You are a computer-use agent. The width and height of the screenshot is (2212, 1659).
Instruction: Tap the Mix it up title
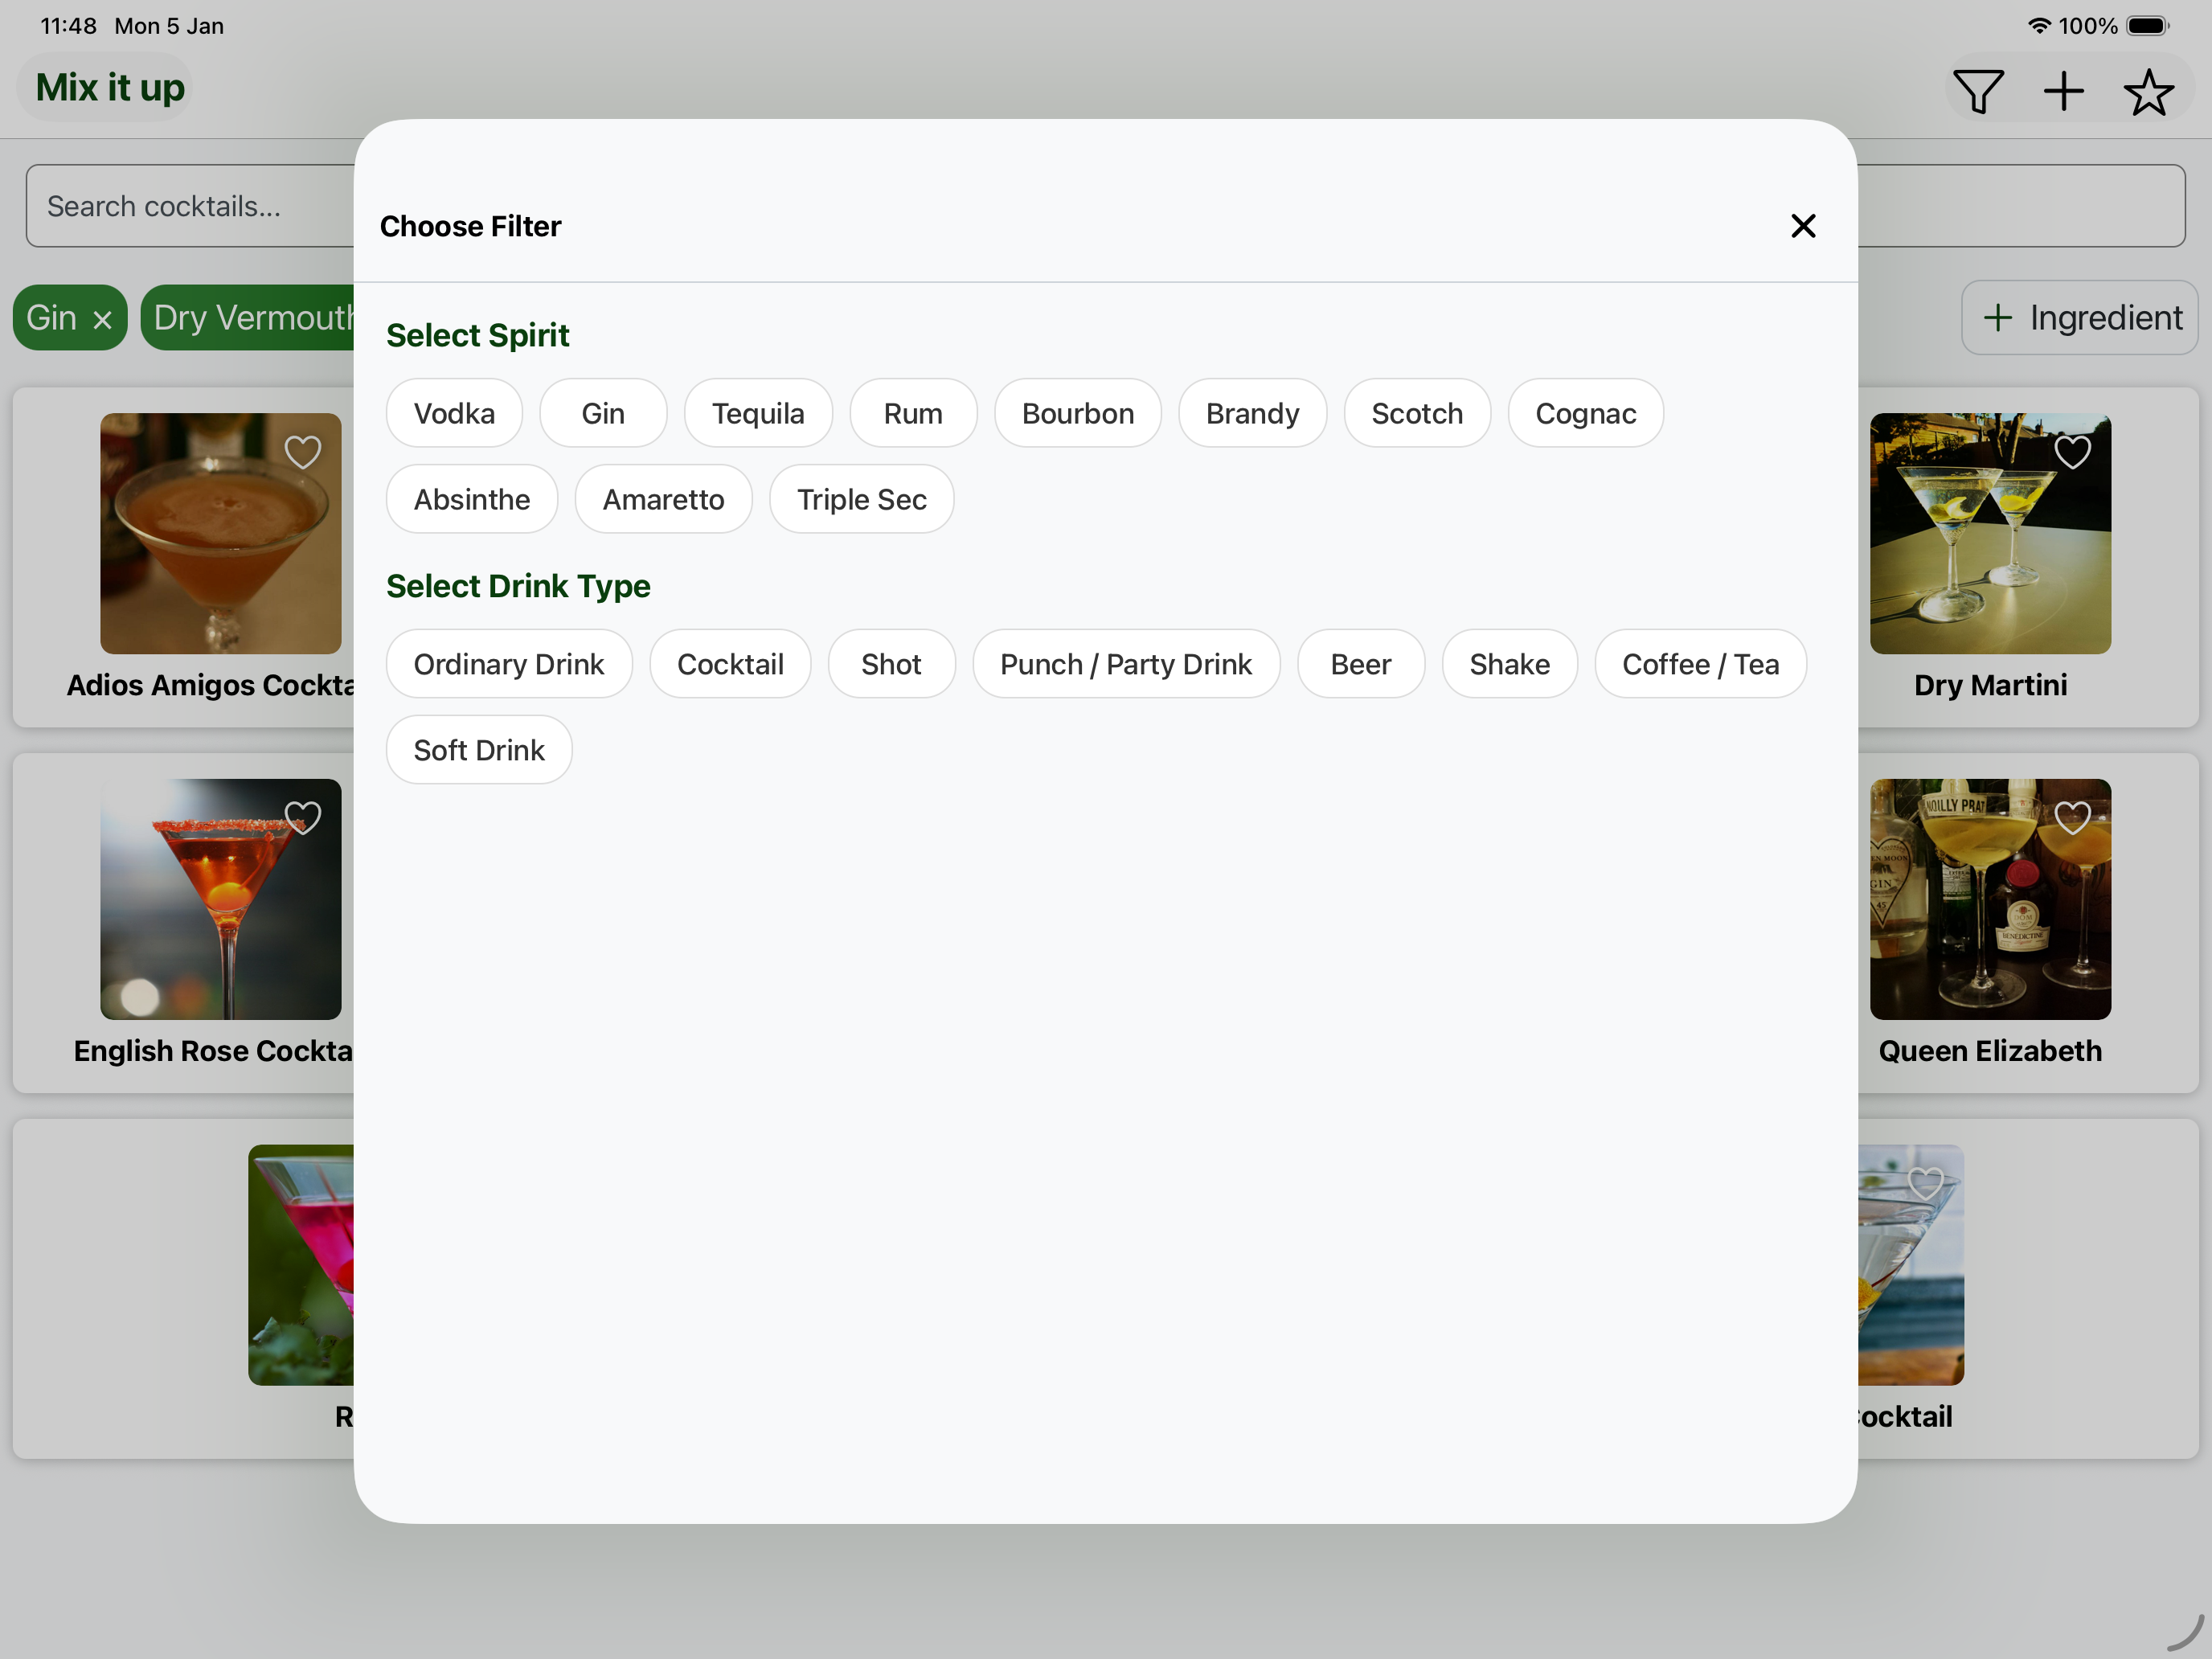click(110, 88)
